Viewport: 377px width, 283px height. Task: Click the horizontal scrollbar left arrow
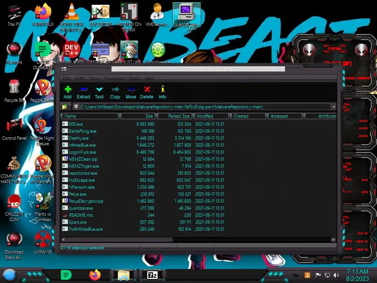(x=63, y=240)
